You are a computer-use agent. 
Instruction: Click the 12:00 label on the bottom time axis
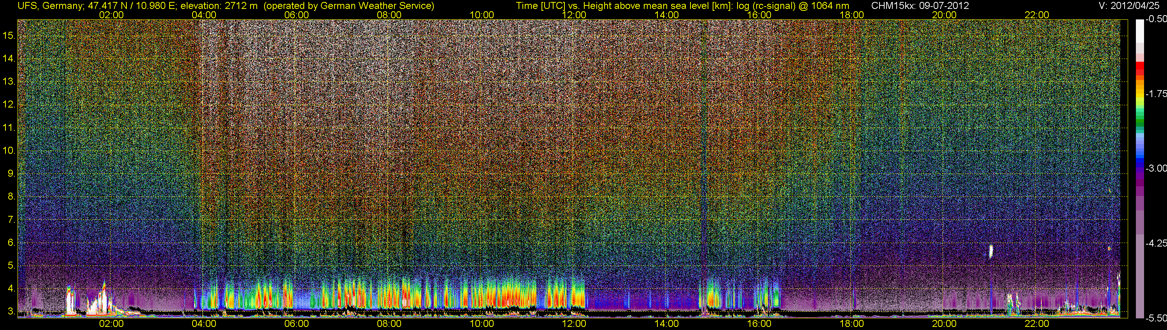[574, 324]
